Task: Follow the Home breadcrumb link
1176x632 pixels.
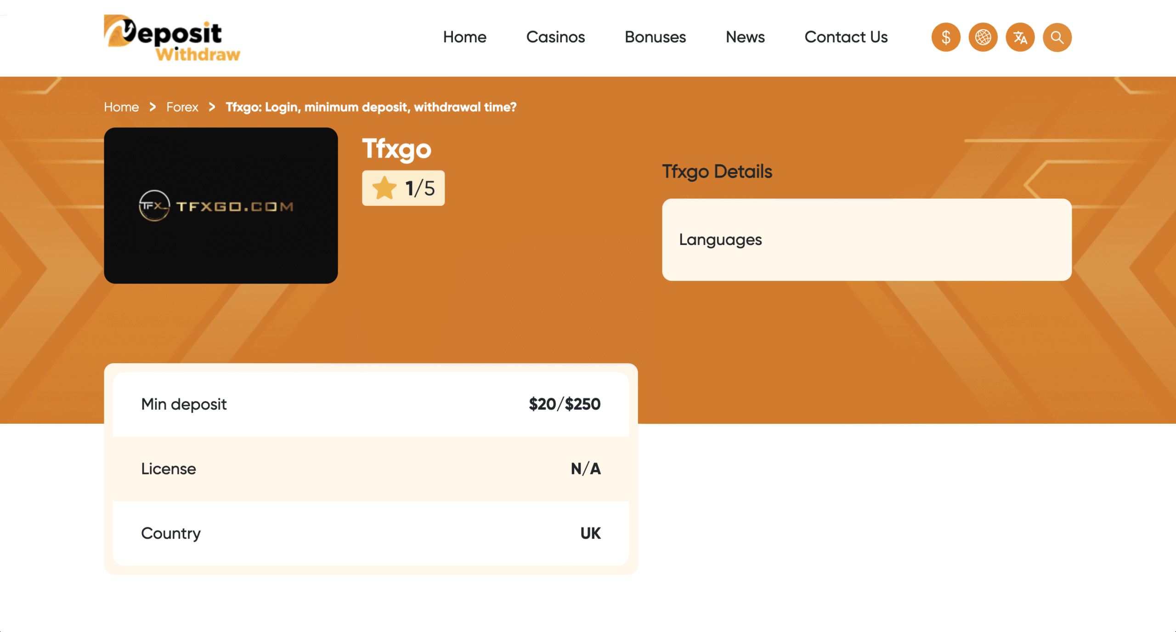Action: pos(121,107)
